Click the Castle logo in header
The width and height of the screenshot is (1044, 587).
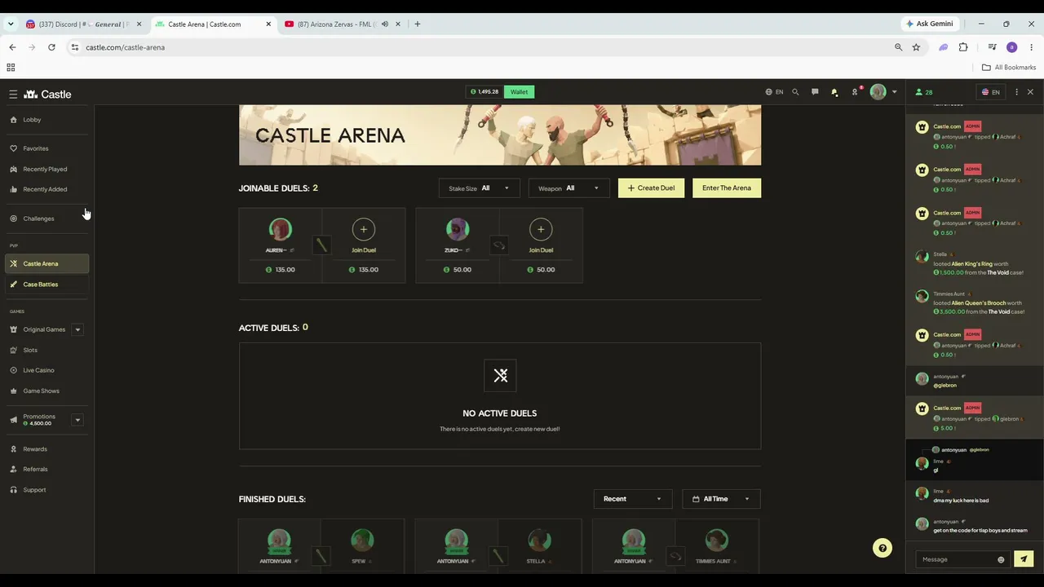pyautogui.click(x=47, y=95)
